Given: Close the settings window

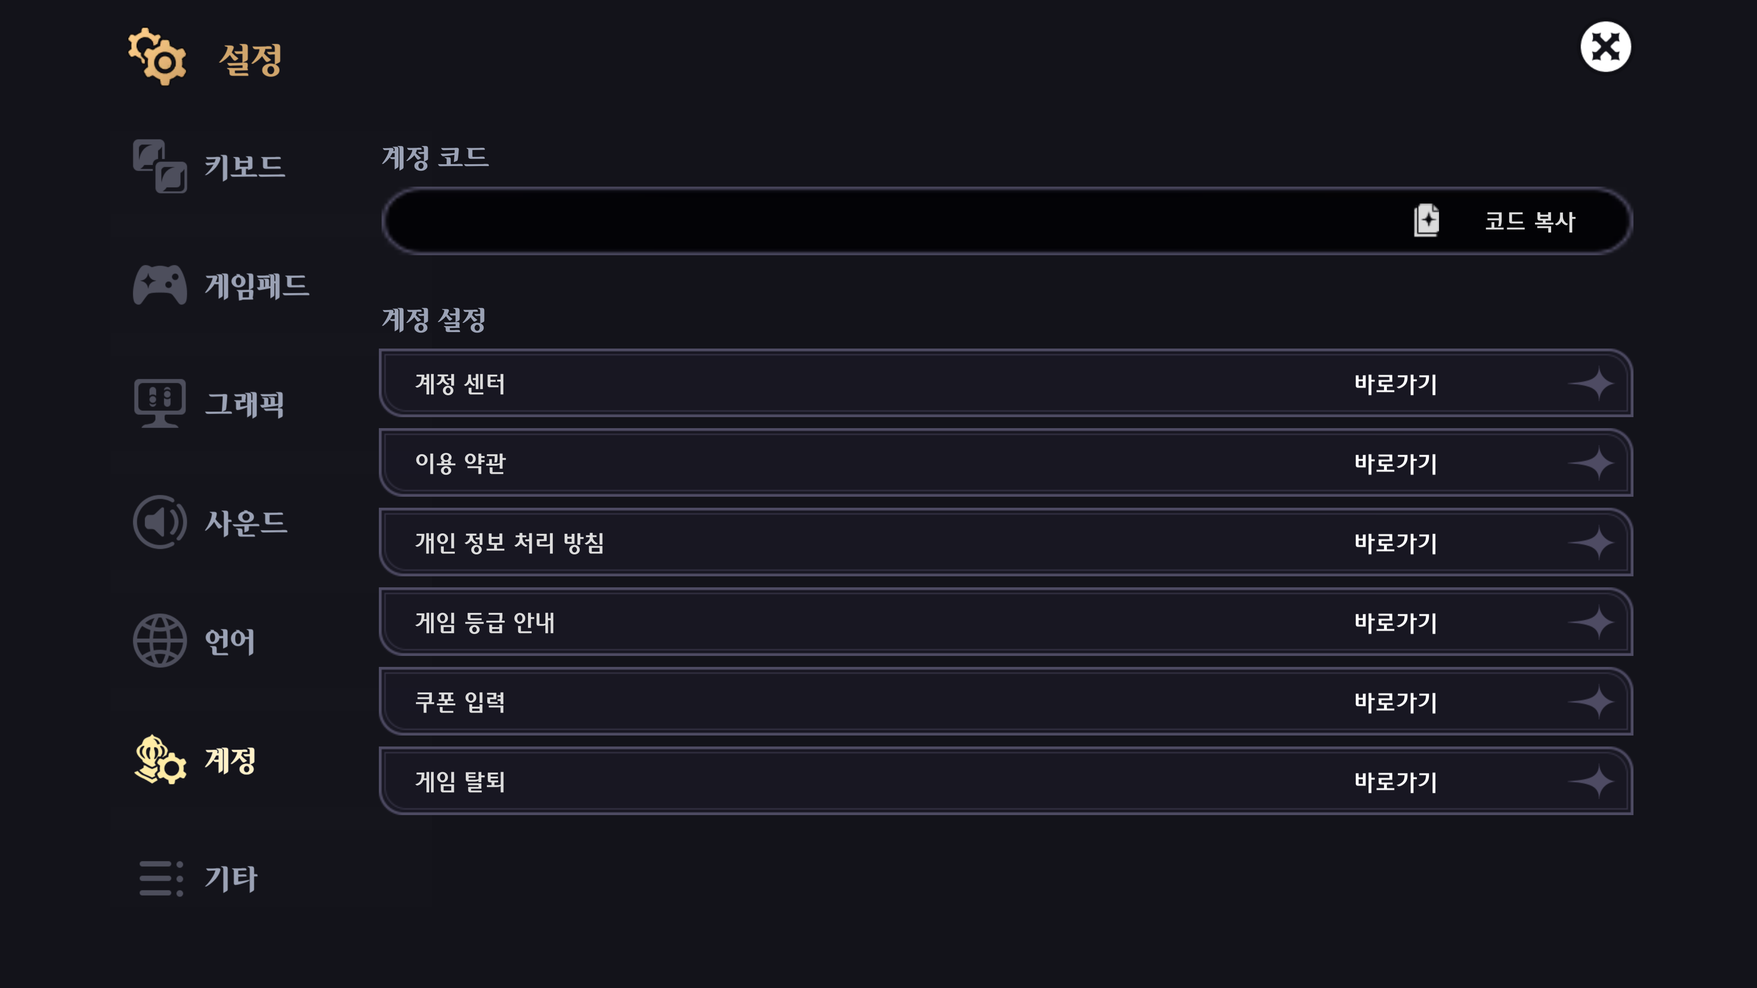Looking at the screenshot, I should click(x=1606, y=47).
